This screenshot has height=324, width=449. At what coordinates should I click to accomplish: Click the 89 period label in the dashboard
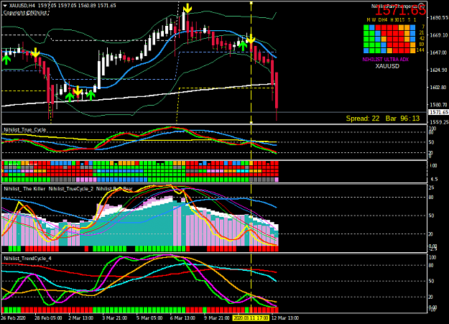421,45
